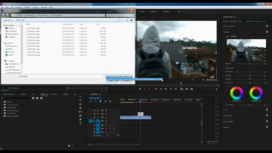This screenshot has width=272, height=153.
Task: Click Mark Out bracket button
Action: coord(149,89)
